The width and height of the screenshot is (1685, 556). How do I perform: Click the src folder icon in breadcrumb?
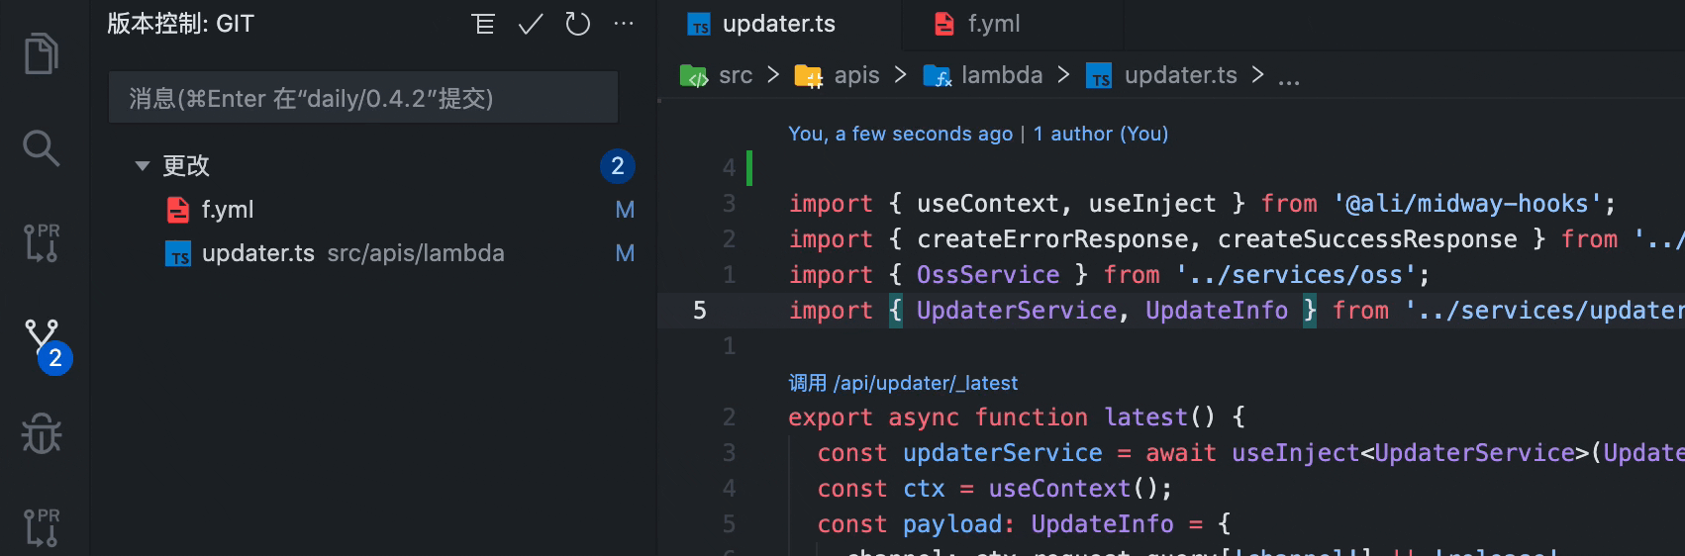[x=694, y=76]
